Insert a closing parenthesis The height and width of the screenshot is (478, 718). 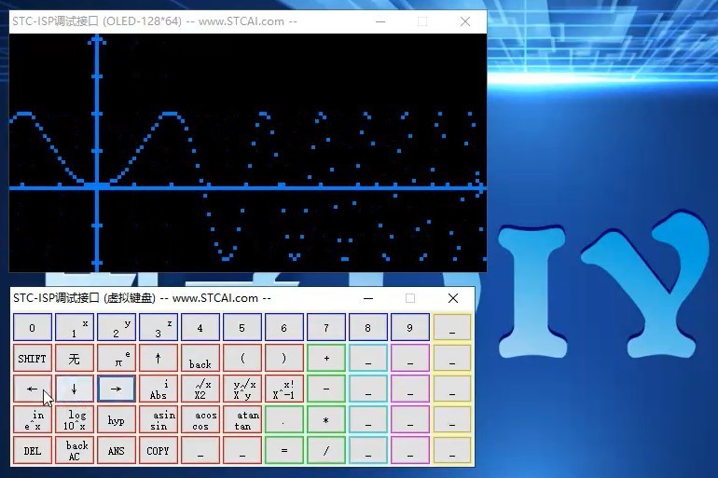pos(283,358)
